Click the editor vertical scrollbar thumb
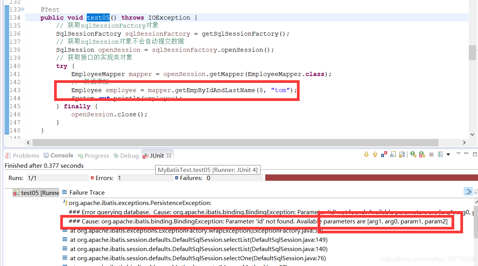Screen dimensions: 478x266 pyautogui.click(x=473, y=53)
